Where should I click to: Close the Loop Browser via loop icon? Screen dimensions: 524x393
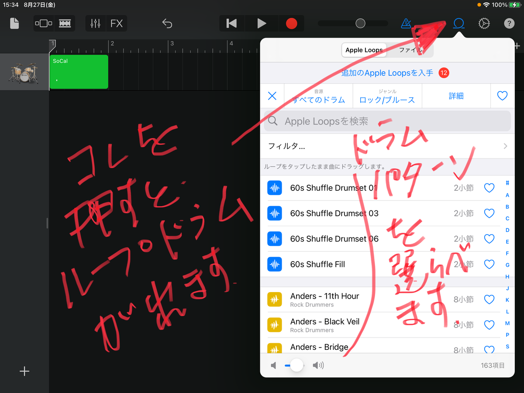458,23
